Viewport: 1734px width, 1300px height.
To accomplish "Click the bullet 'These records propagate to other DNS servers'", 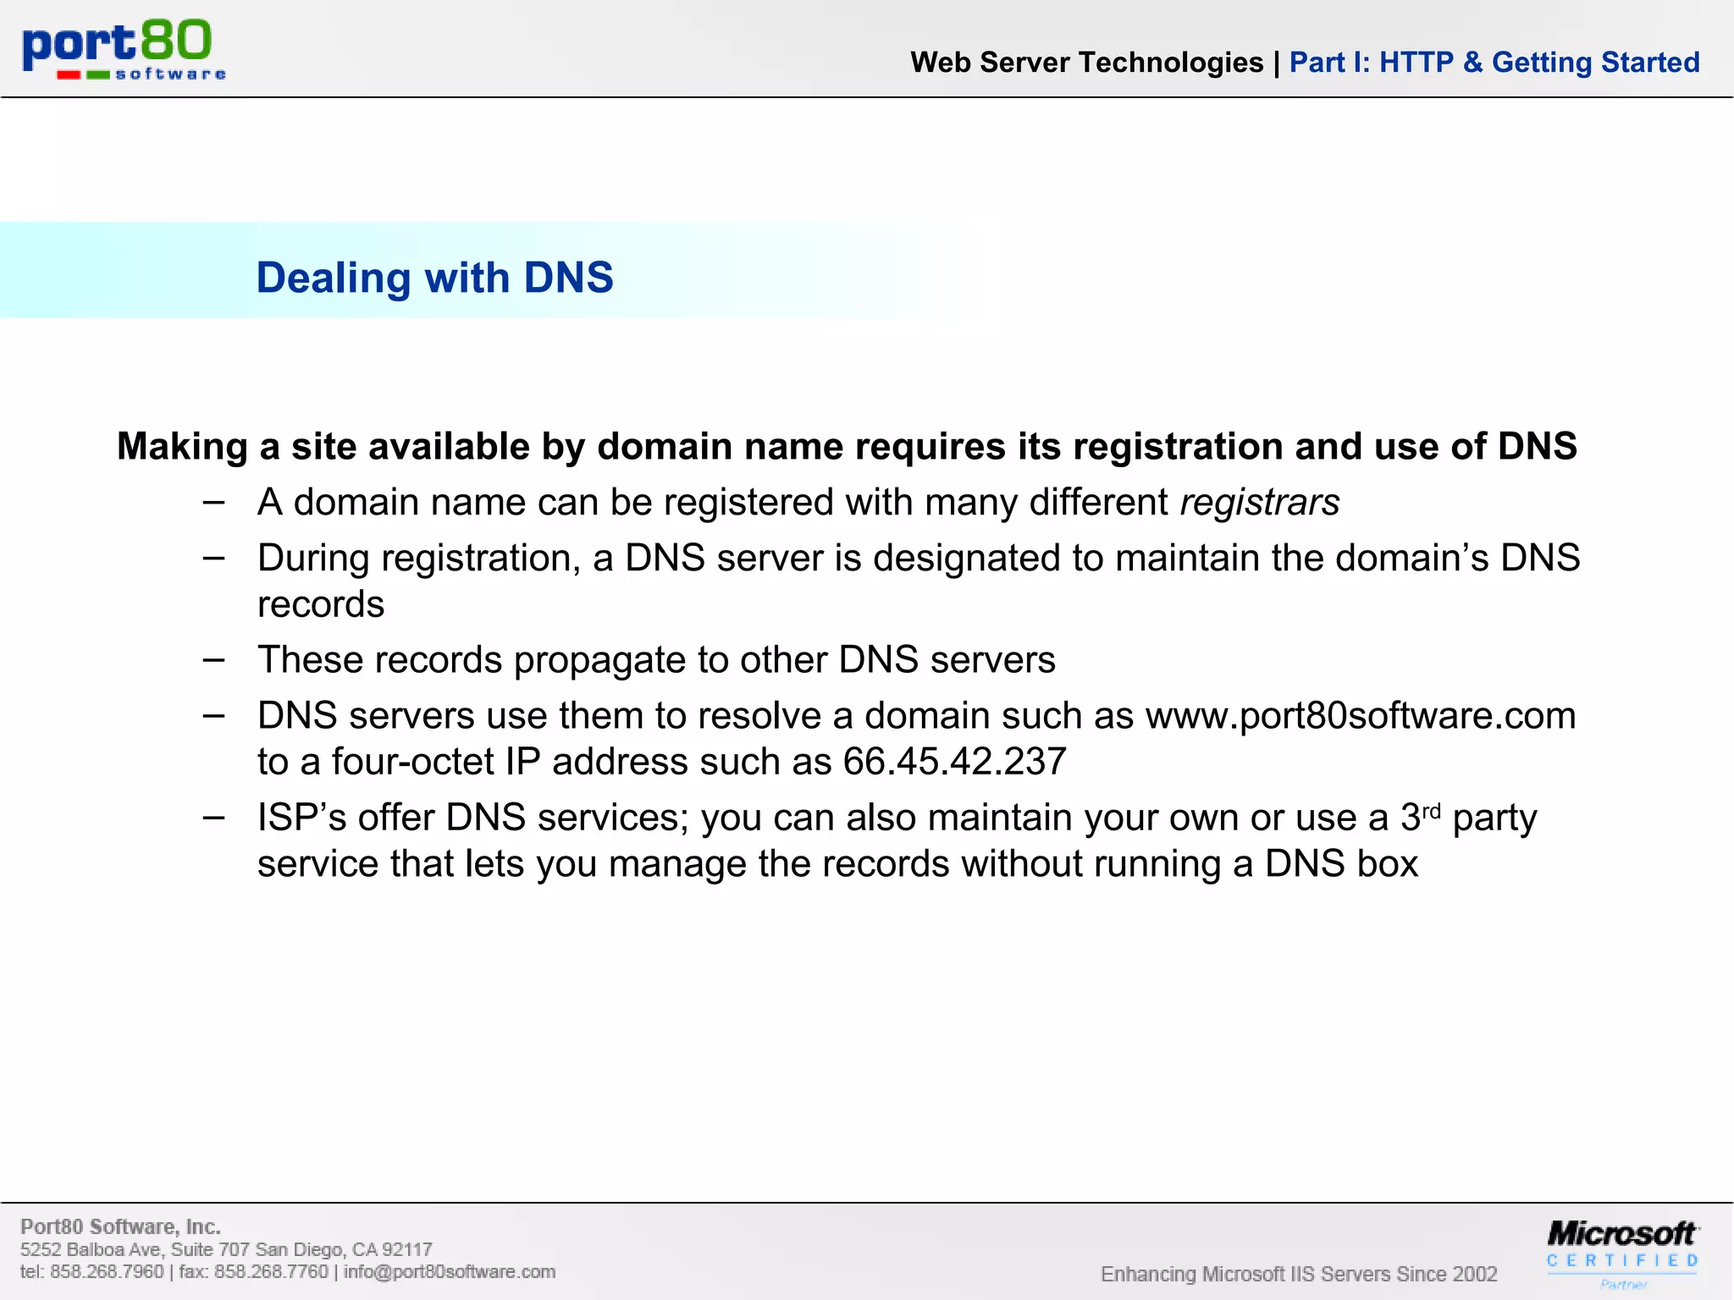I will [x=656, y=660].
